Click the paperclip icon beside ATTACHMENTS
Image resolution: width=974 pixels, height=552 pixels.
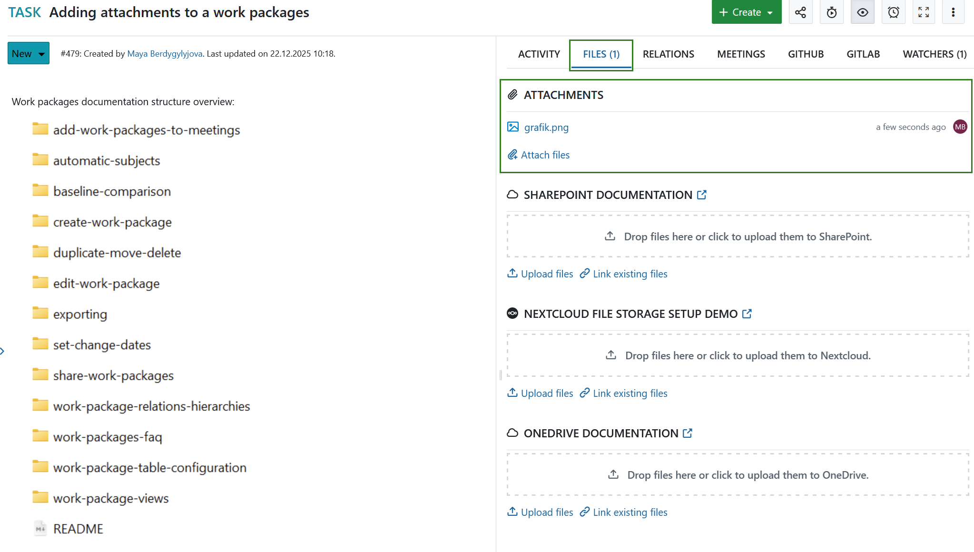(x=512, y=95)
